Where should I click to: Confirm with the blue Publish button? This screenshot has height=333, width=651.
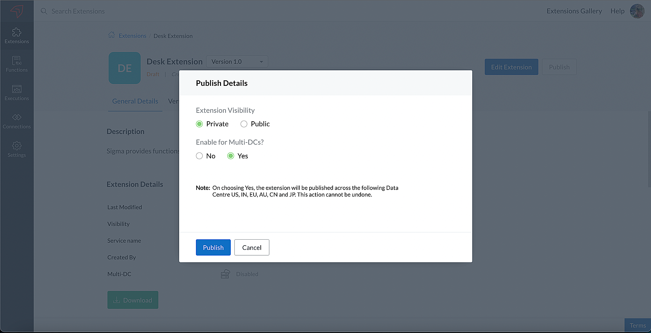[x=213, y=247]
